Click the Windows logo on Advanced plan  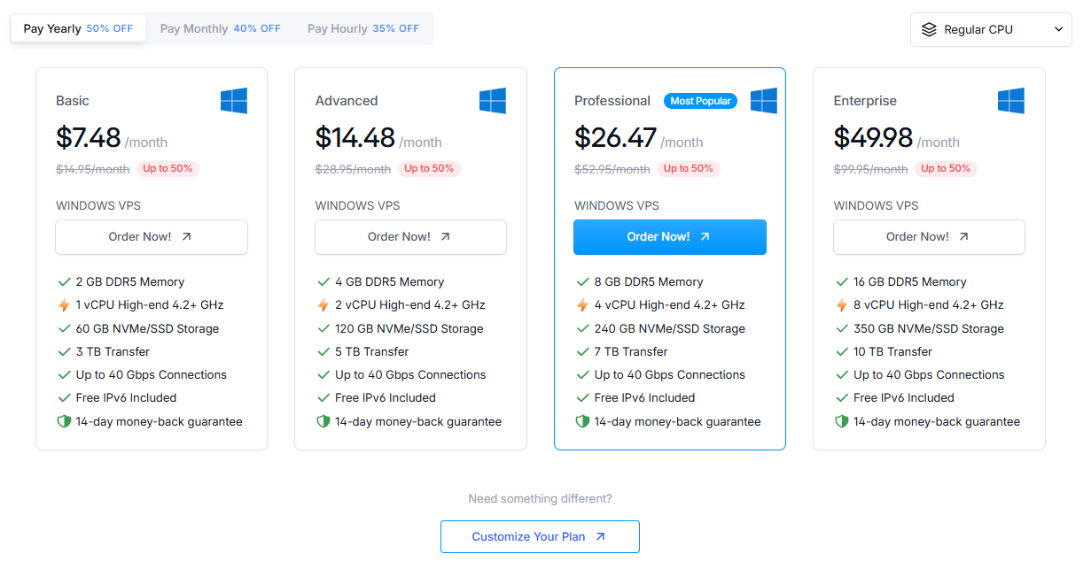pyautogui.click(x=493, y=101)
